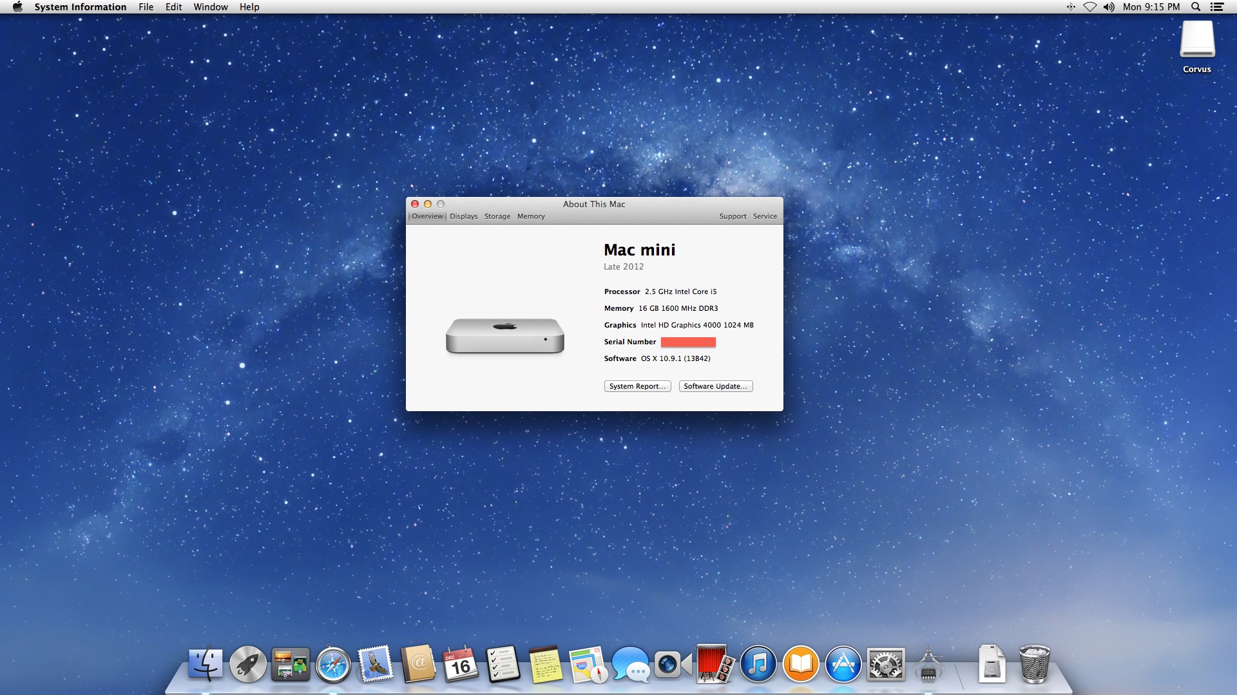This screenshot has width=1237, height=695.
Task: Open Mail stamp icon in Dock
Action: tap(376, 664)
